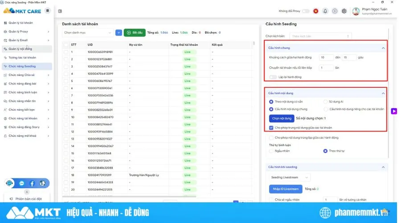Toggle the Lặp lại hành động switch
Image resolution: width=401 pixels, height=223 pixels.
pos(273,77)
